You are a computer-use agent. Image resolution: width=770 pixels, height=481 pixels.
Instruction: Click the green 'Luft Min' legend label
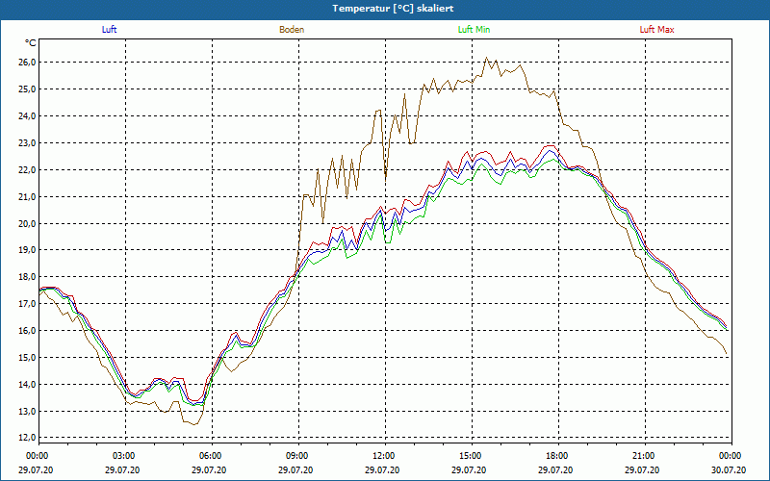coord(474,30)
